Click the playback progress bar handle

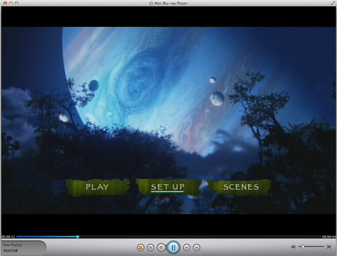click(78, 237)
